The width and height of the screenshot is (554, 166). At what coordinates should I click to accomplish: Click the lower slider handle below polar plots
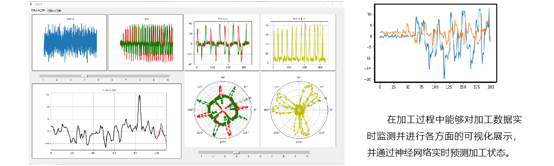tap(236, 152)
